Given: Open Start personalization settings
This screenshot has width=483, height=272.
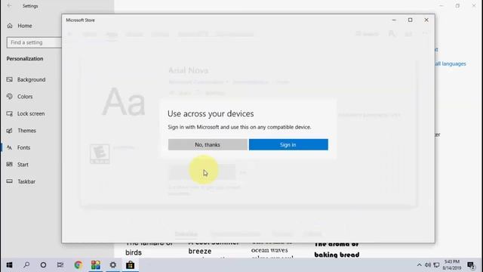Looking at the screenshot, I should (x=23, y=165).
